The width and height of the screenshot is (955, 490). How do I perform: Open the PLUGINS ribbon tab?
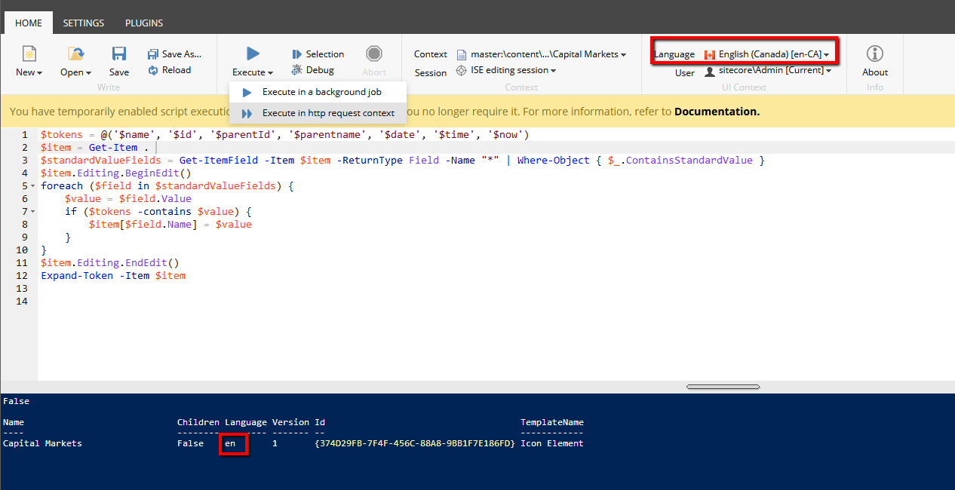click(143, 23)
